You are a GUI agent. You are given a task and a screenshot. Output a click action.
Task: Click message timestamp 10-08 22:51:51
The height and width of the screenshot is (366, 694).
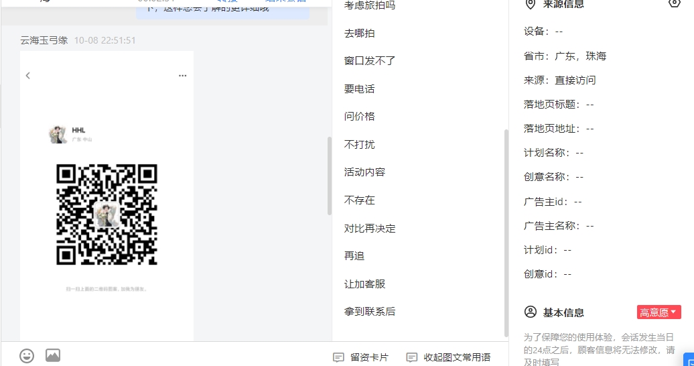pyautogui.click(x=105, y=40)
